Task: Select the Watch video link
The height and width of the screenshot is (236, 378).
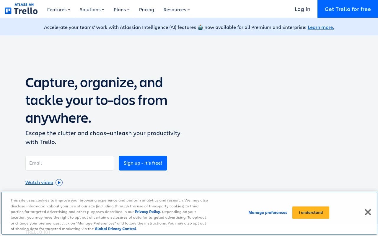Action: click(39, 182)
